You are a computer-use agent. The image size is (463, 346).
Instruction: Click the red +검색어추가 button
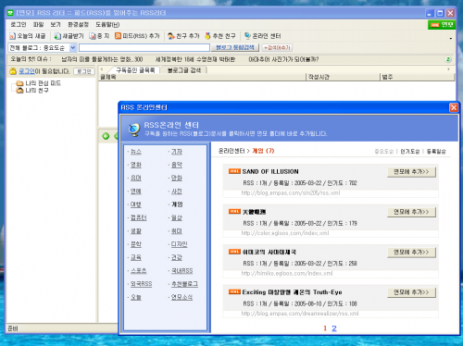pyautogui.click(x=277, y=47)
